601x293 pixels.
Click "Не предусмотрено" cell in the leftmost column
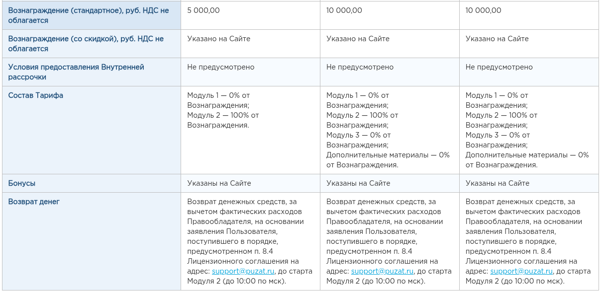(x=220, y=67)
